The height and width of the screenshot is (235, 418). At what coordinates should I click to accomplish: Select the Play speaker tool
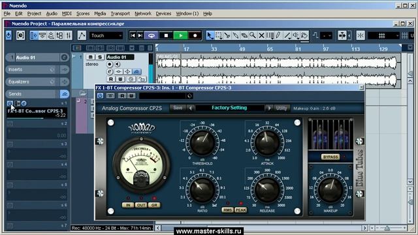(x=296, y=35)
